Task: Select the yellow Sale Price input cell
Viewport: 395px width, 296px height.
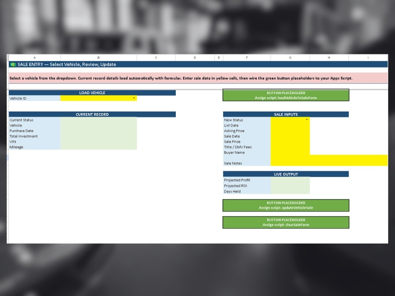Action: point(290,142)
